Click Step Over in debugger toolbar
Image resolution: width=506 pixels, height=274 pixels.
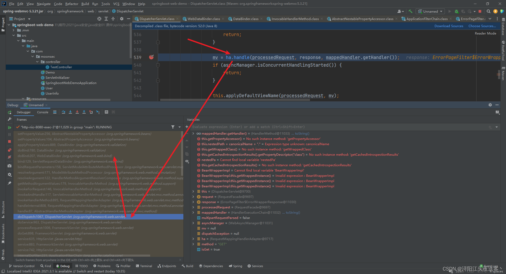click(64, 112)
